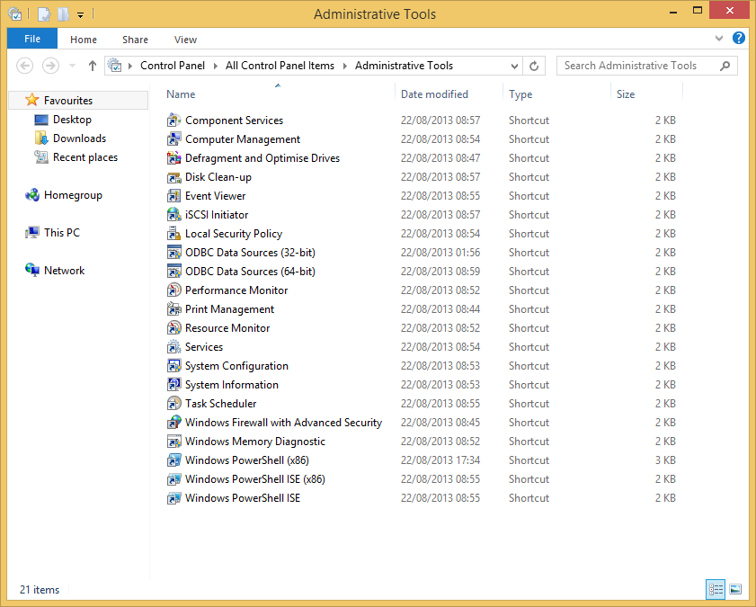Click the '22/08/2013 17:34' date cell
The height and width of the screenshot is (607, 756).
pos(440,460)
